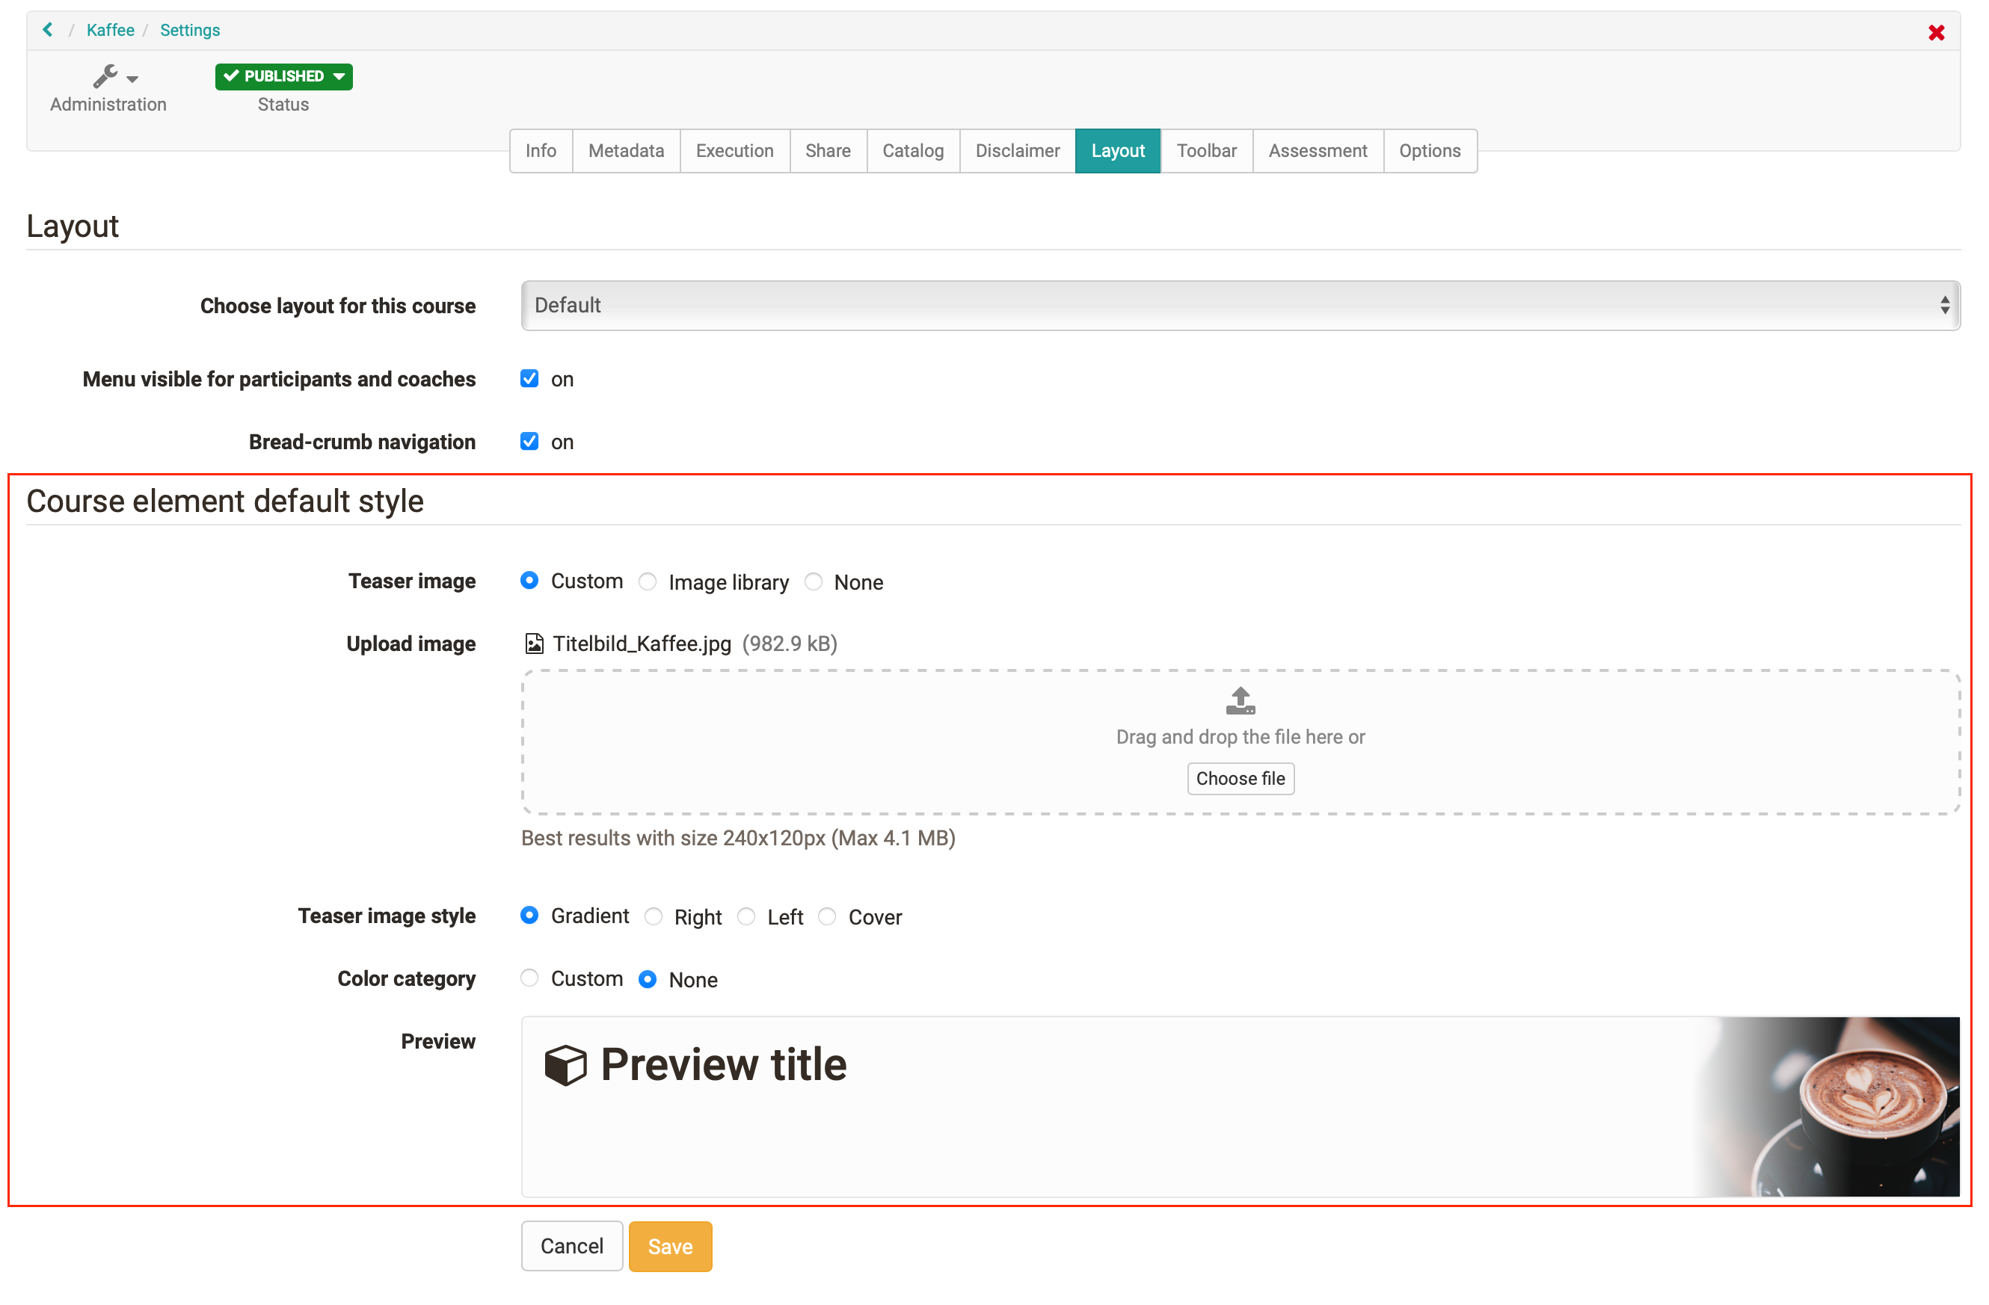Click the Titelbild_Kaffee.jpg file icon
The width and height of the screenshot is (1989, 1305).
tap(534, 644)
